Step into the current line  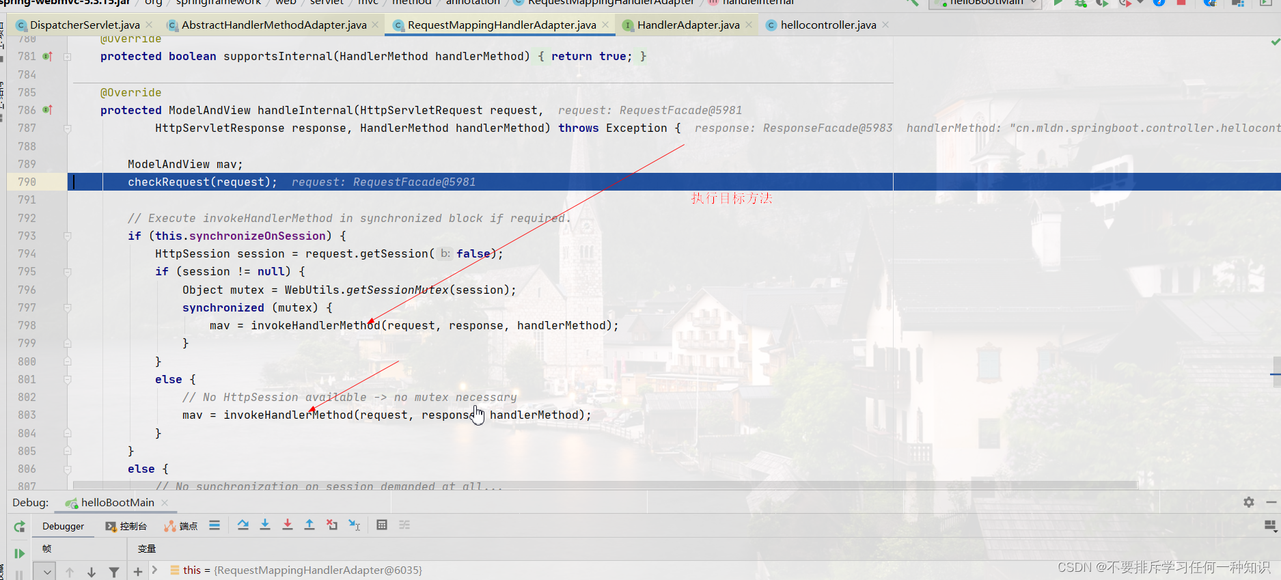[x=265, y=525]
